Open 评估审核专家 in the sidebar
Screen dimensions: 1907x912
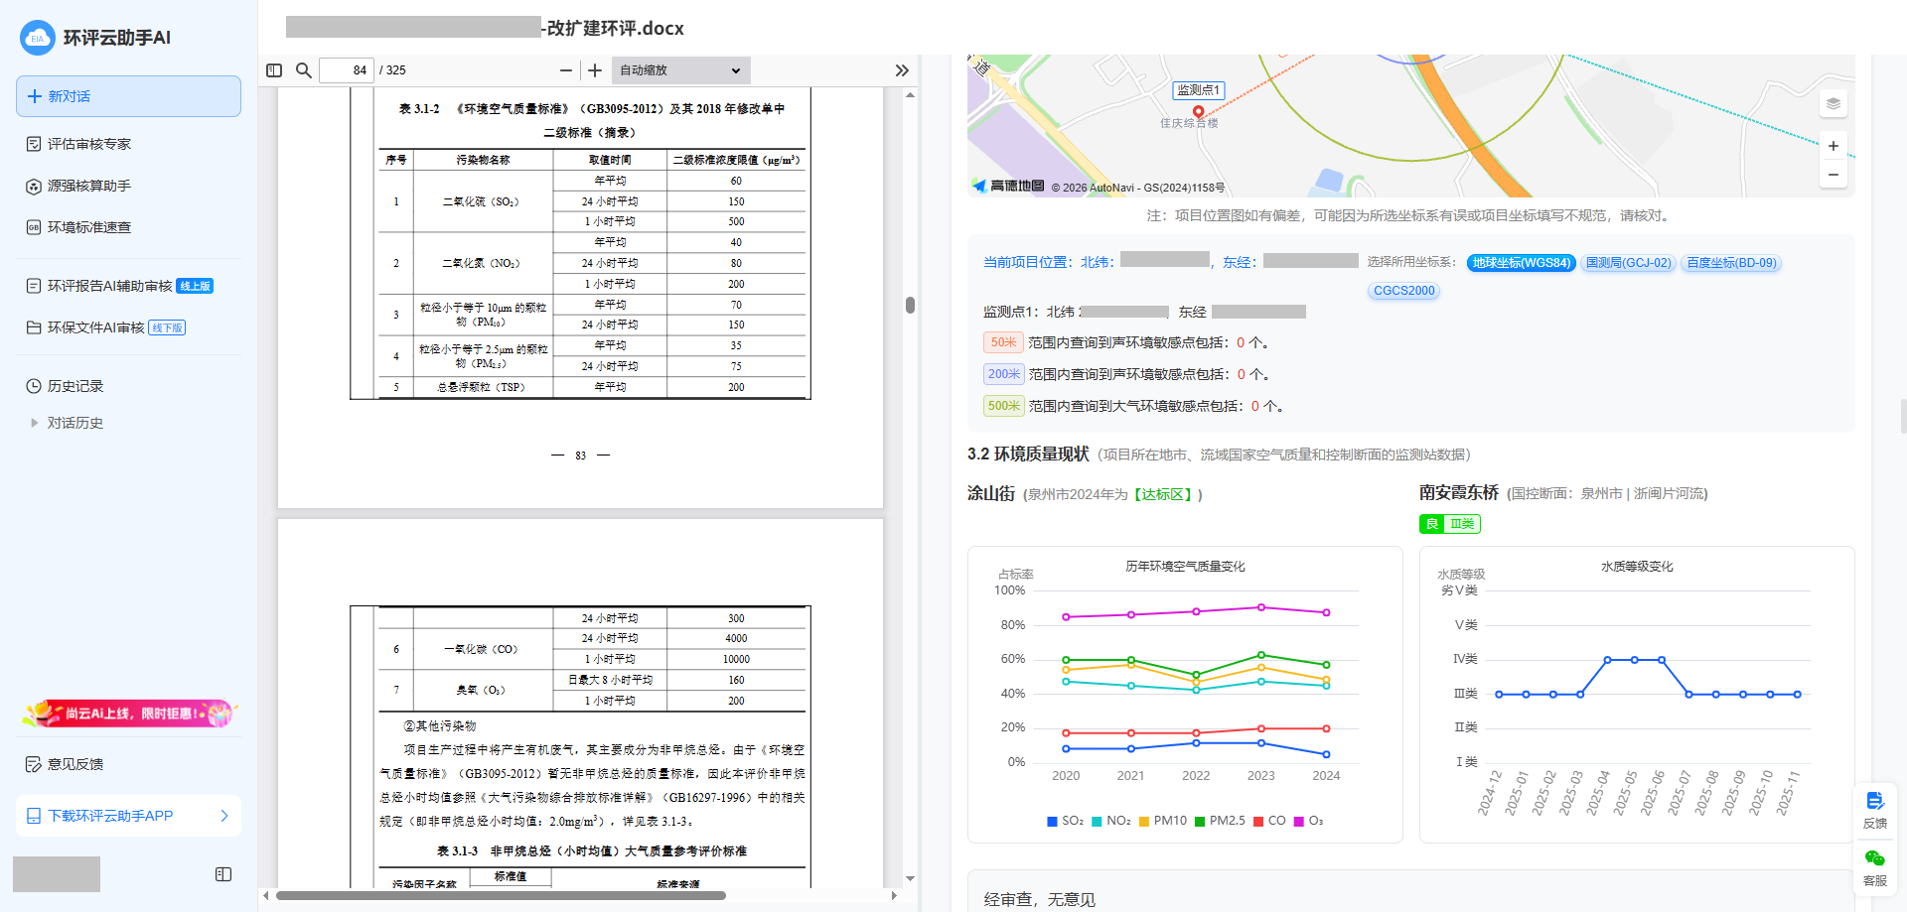coord(89,144)
